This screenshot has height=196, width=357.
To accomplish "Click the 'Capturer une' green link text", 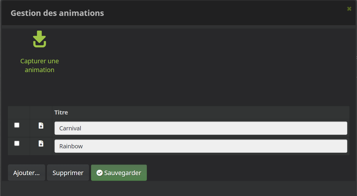I will (x=40, y=61).
